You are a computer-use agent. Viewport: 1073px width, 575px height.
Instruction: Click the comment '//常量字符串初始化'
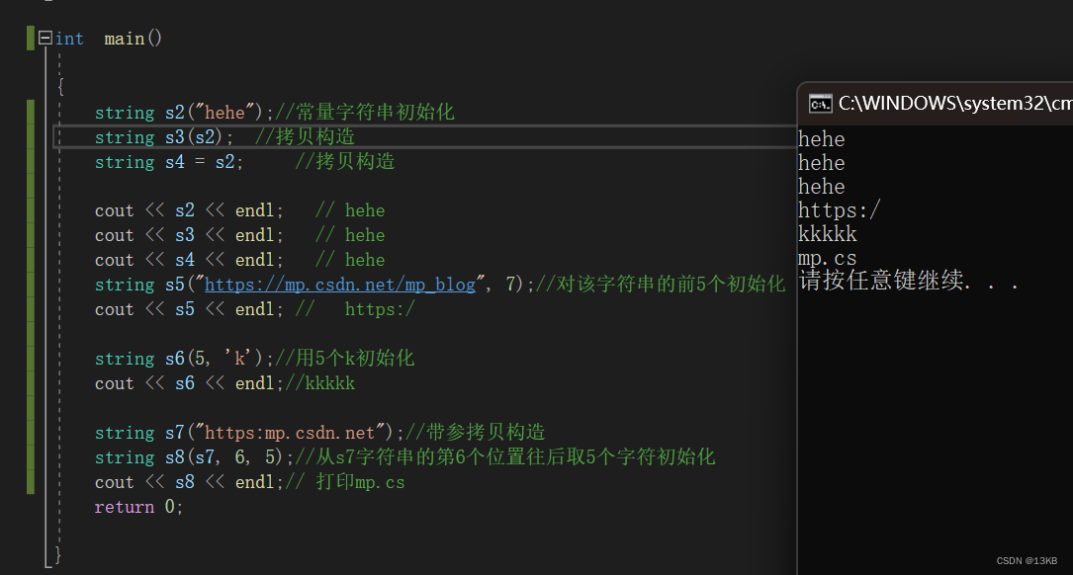tap(365, 112)
